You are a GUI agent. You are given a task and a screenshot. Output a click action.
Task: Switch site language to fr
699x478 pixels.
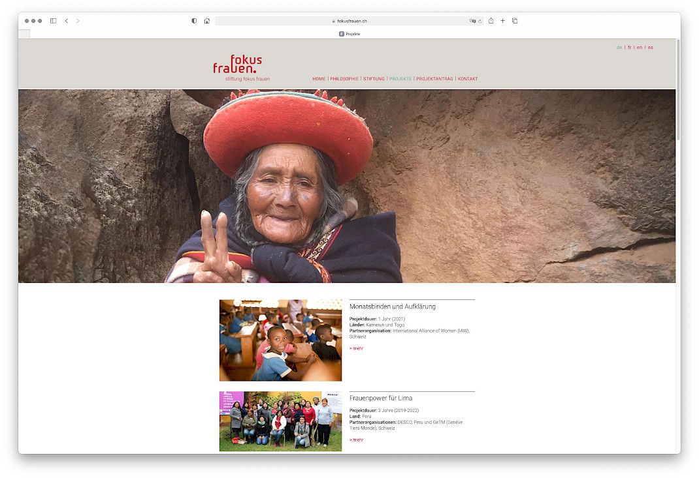[x=630, y=48]
